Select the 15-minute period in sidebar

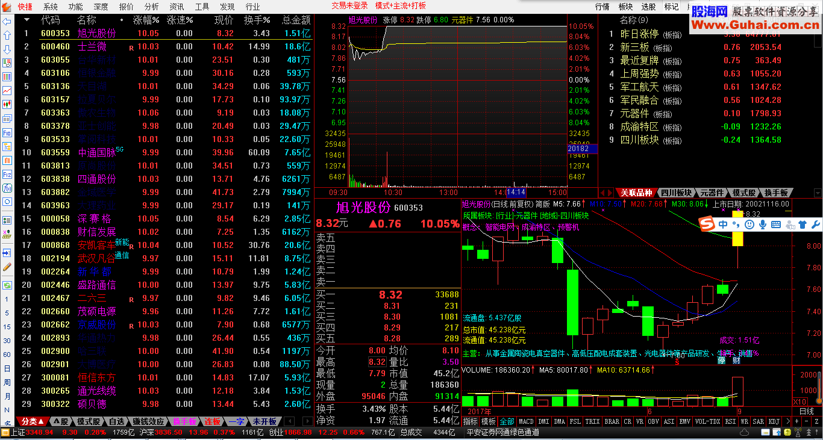(x=7, y=326)
